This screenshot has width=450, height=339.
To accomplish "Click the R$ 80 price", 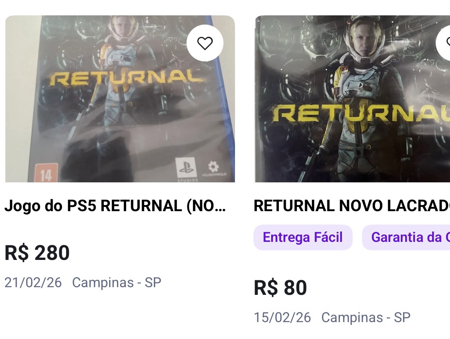I will pos(280,288).
